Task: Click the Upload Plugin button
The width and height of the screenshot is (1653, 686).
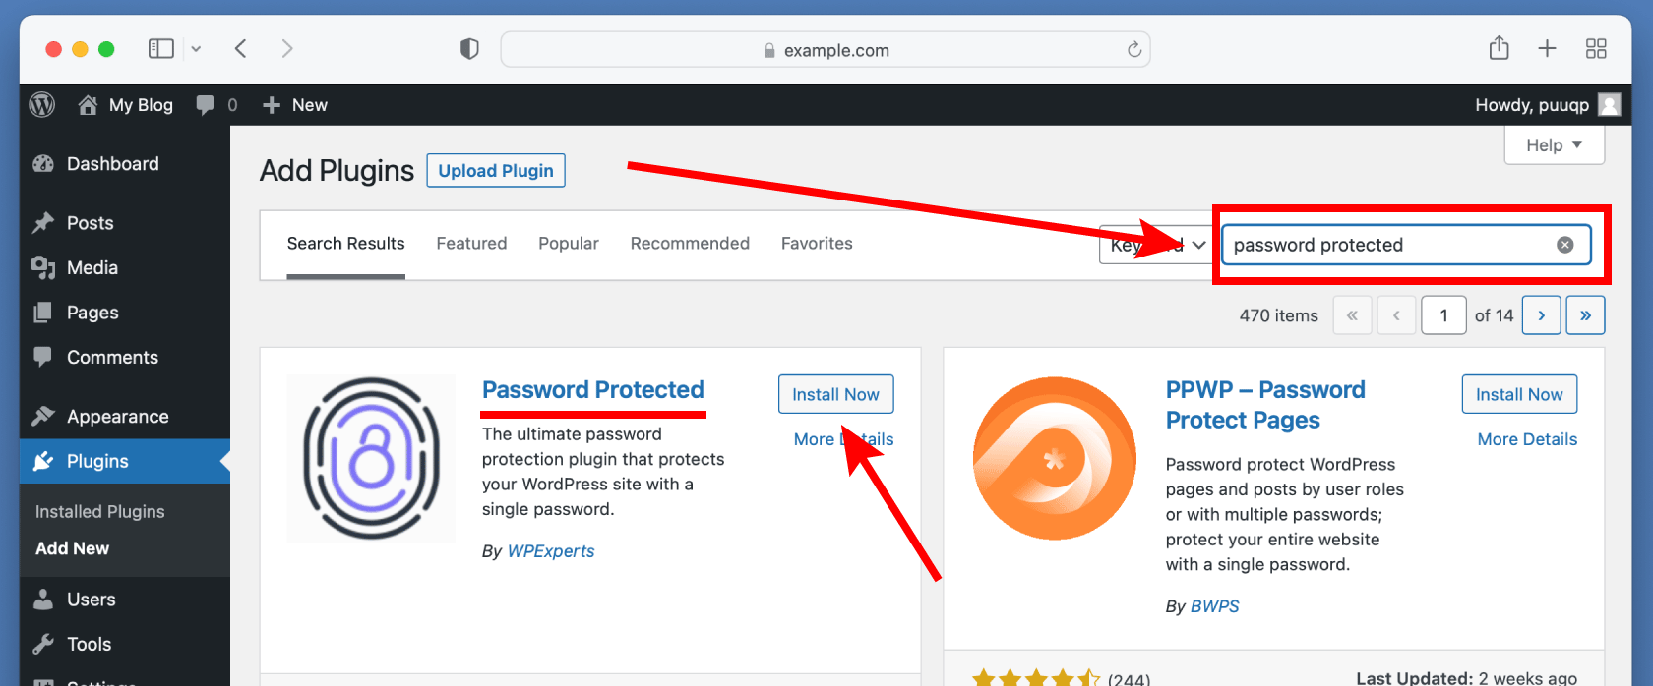Action: click(x=496, y=170)
